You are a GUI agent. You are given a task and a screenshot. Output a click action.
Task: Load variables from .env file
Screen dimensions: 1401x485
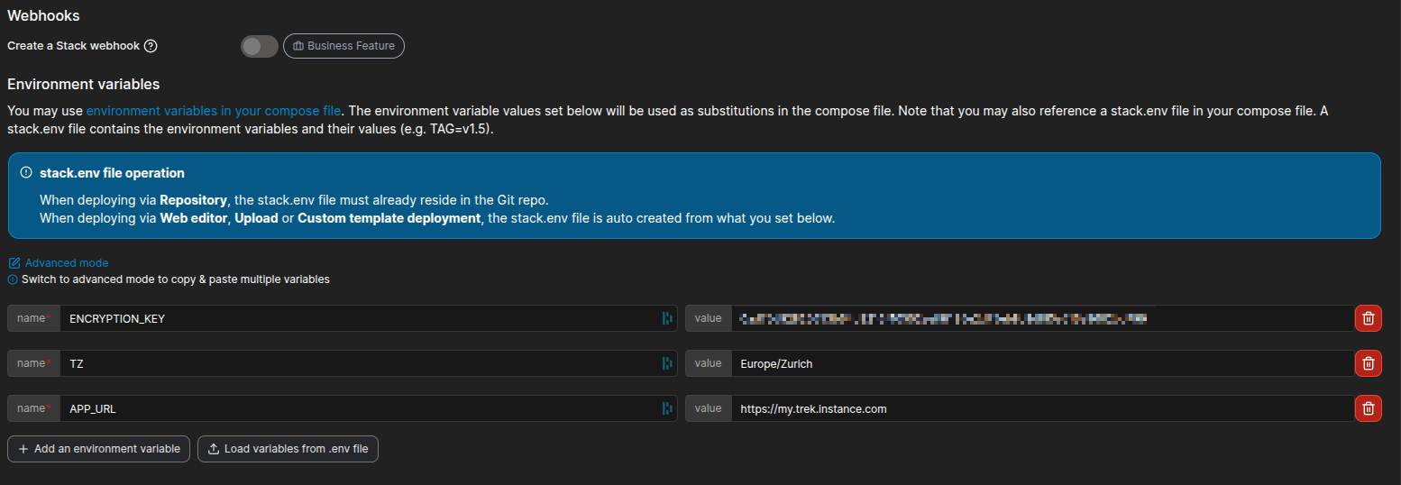point(288,449)
